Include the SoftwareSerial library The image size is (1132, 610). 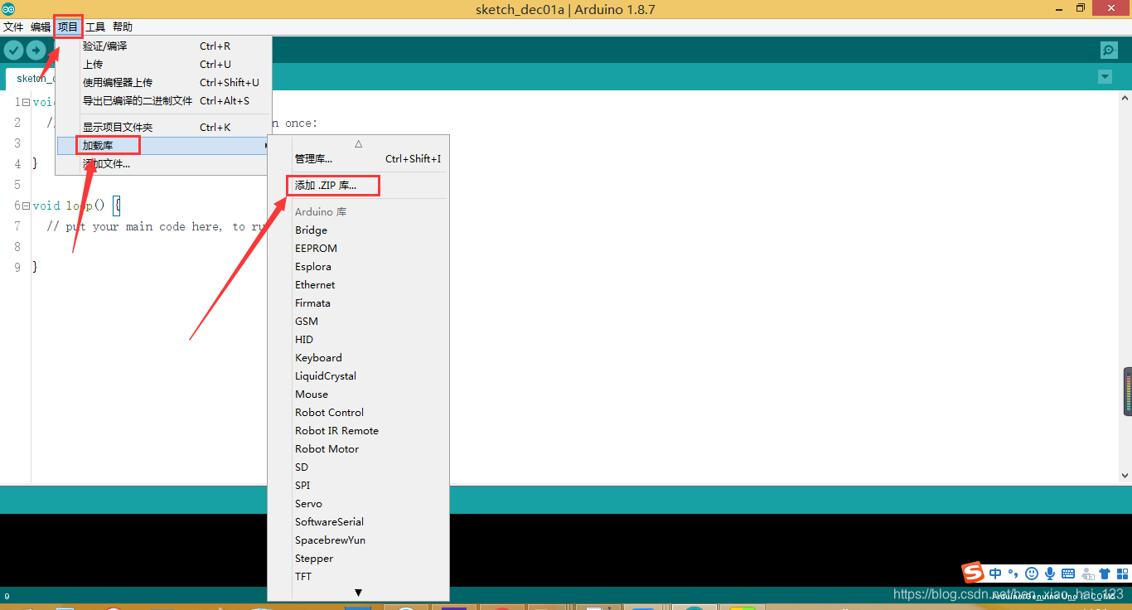tap(358, 522)
